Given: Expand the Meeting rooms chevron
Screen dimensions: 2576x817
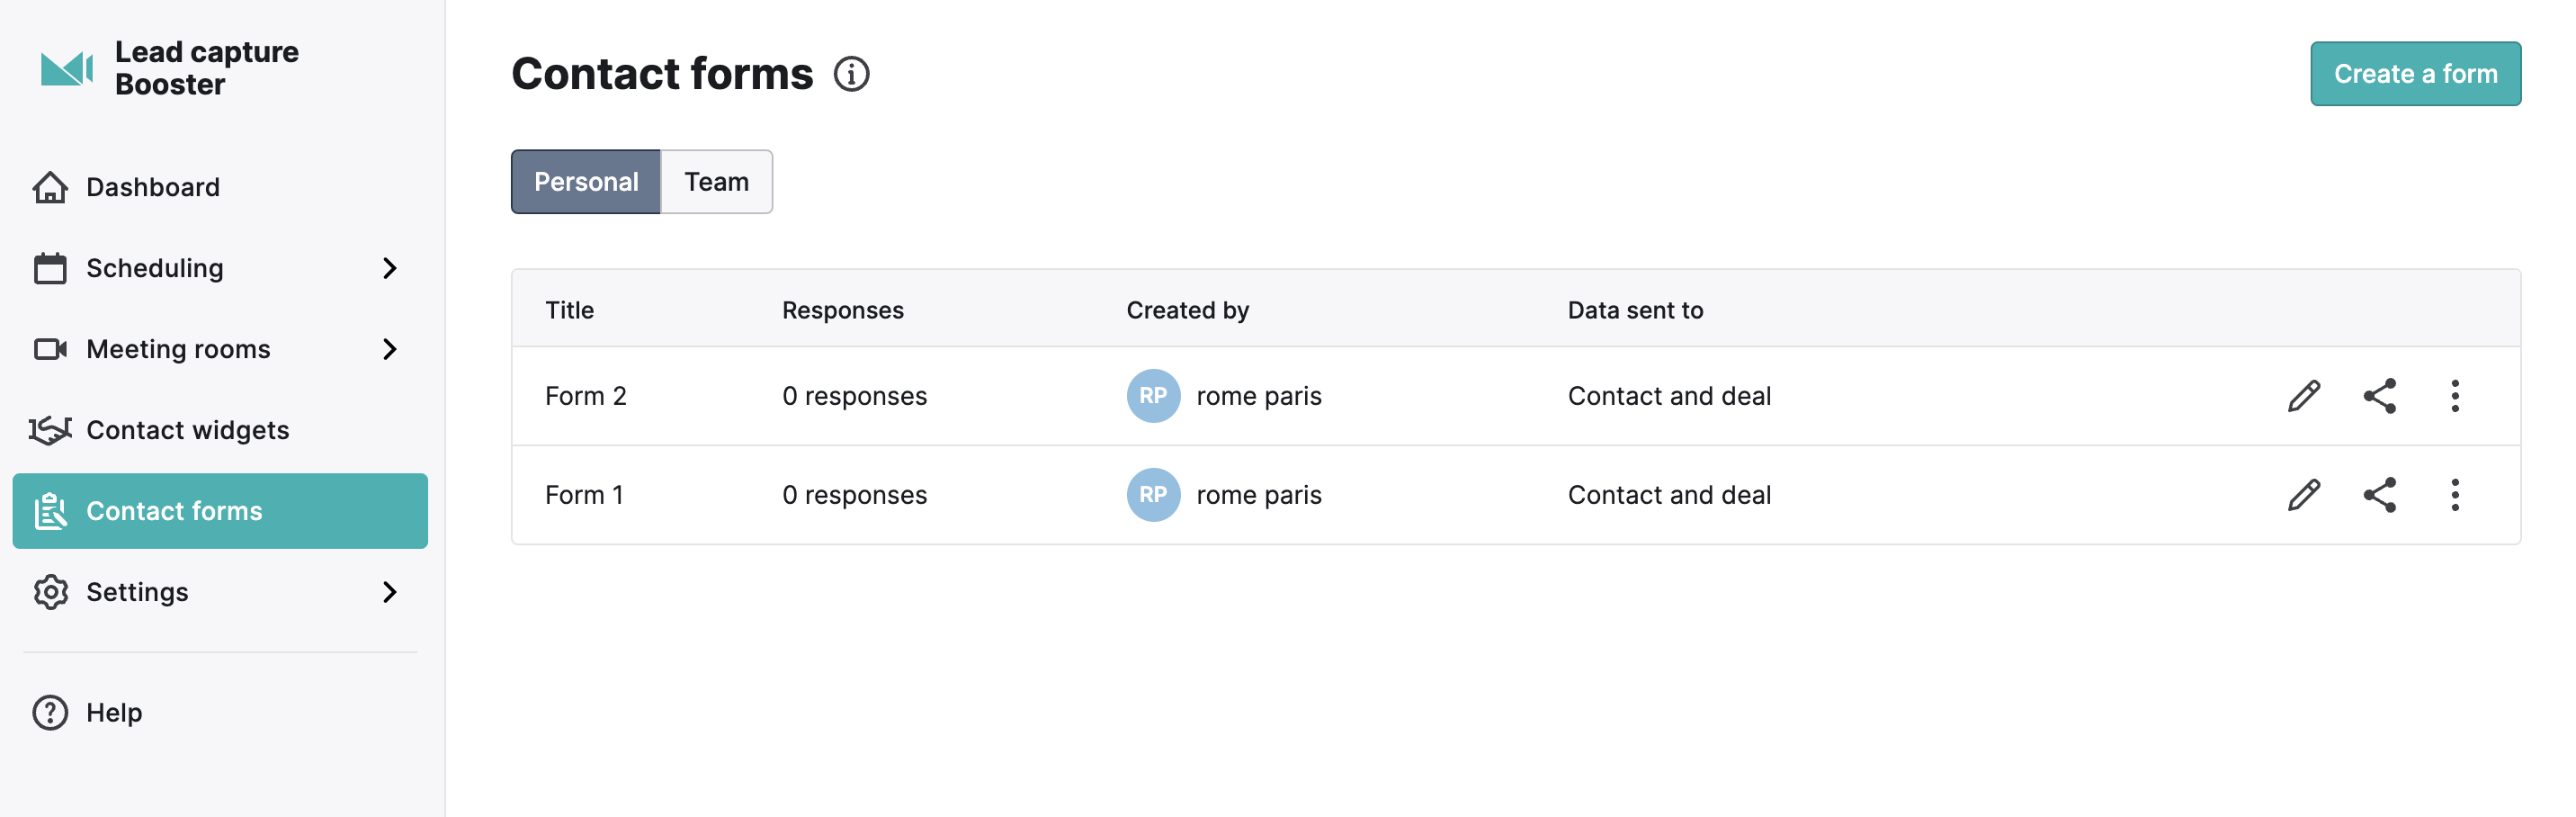Looking at the screenshot, I should pos(390,349).
